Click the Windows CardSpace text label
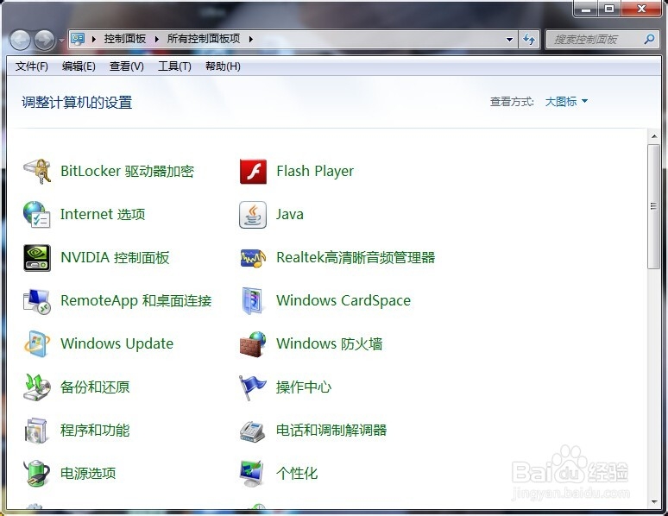668x516 pixels. (x=343, y=301)
